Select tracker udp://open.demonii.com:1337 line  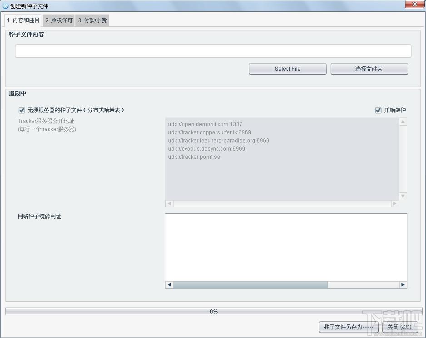click(205, 124)
